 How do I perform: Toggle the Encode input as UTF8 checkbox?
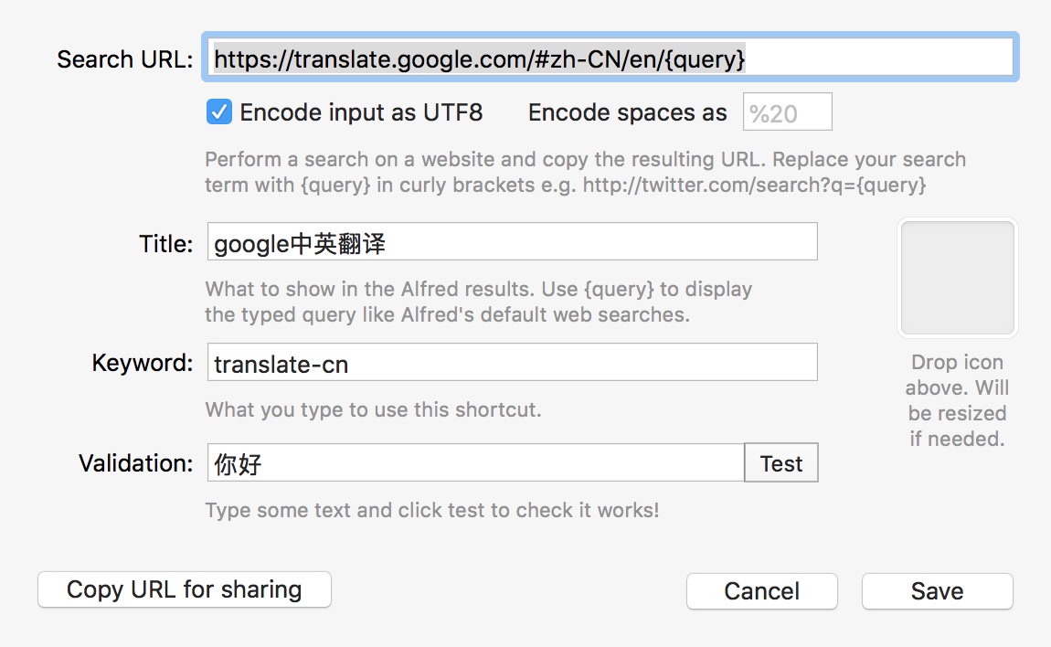tap(219, 112)
